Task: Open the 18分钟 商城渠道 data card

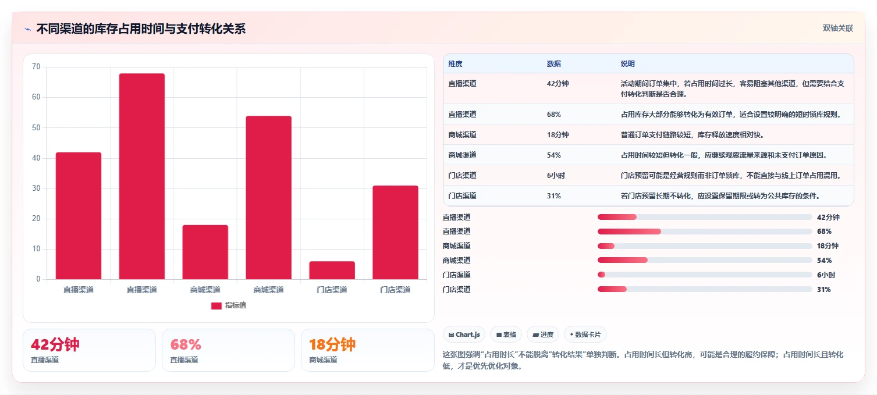Action: click(x=367, y=350)
